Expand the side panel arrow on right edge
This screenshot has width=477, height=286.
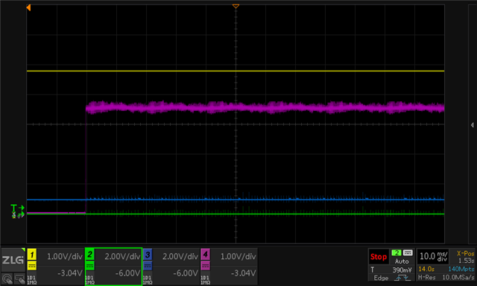pyautogui.click(x=472, y=125)
